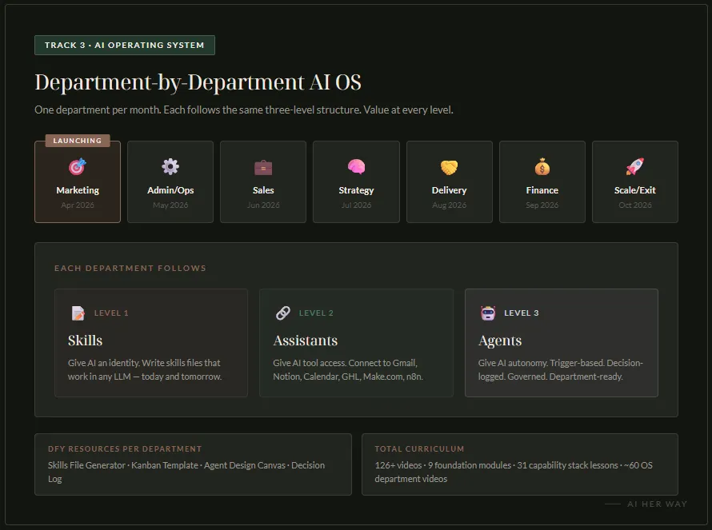Click the Total Curriculum panel

pyautogui.click(x=519, y=464)
